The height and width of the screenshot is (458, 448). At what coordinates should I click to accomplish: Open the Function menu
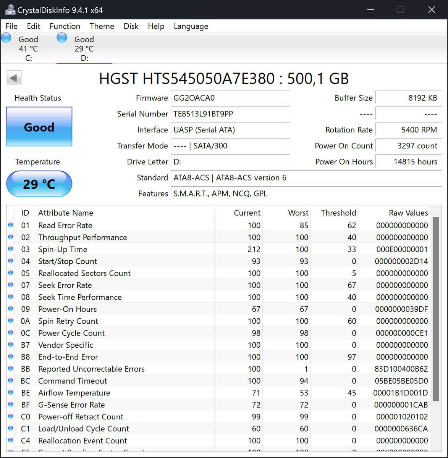[x=65, y=26]
